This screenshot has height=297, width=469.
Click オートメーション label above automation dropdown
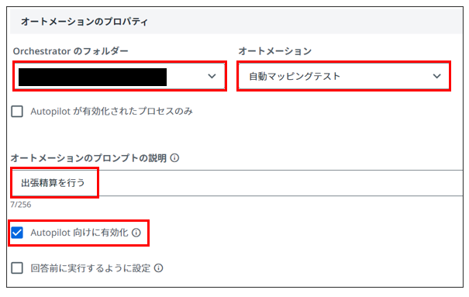click(x=275, y=51)
